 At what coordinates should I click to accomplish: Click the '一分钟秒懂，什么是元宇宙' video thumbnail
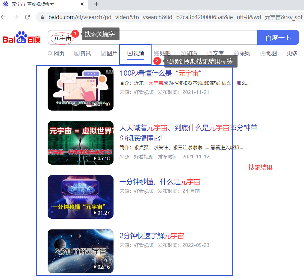click(x=80, y=197)
